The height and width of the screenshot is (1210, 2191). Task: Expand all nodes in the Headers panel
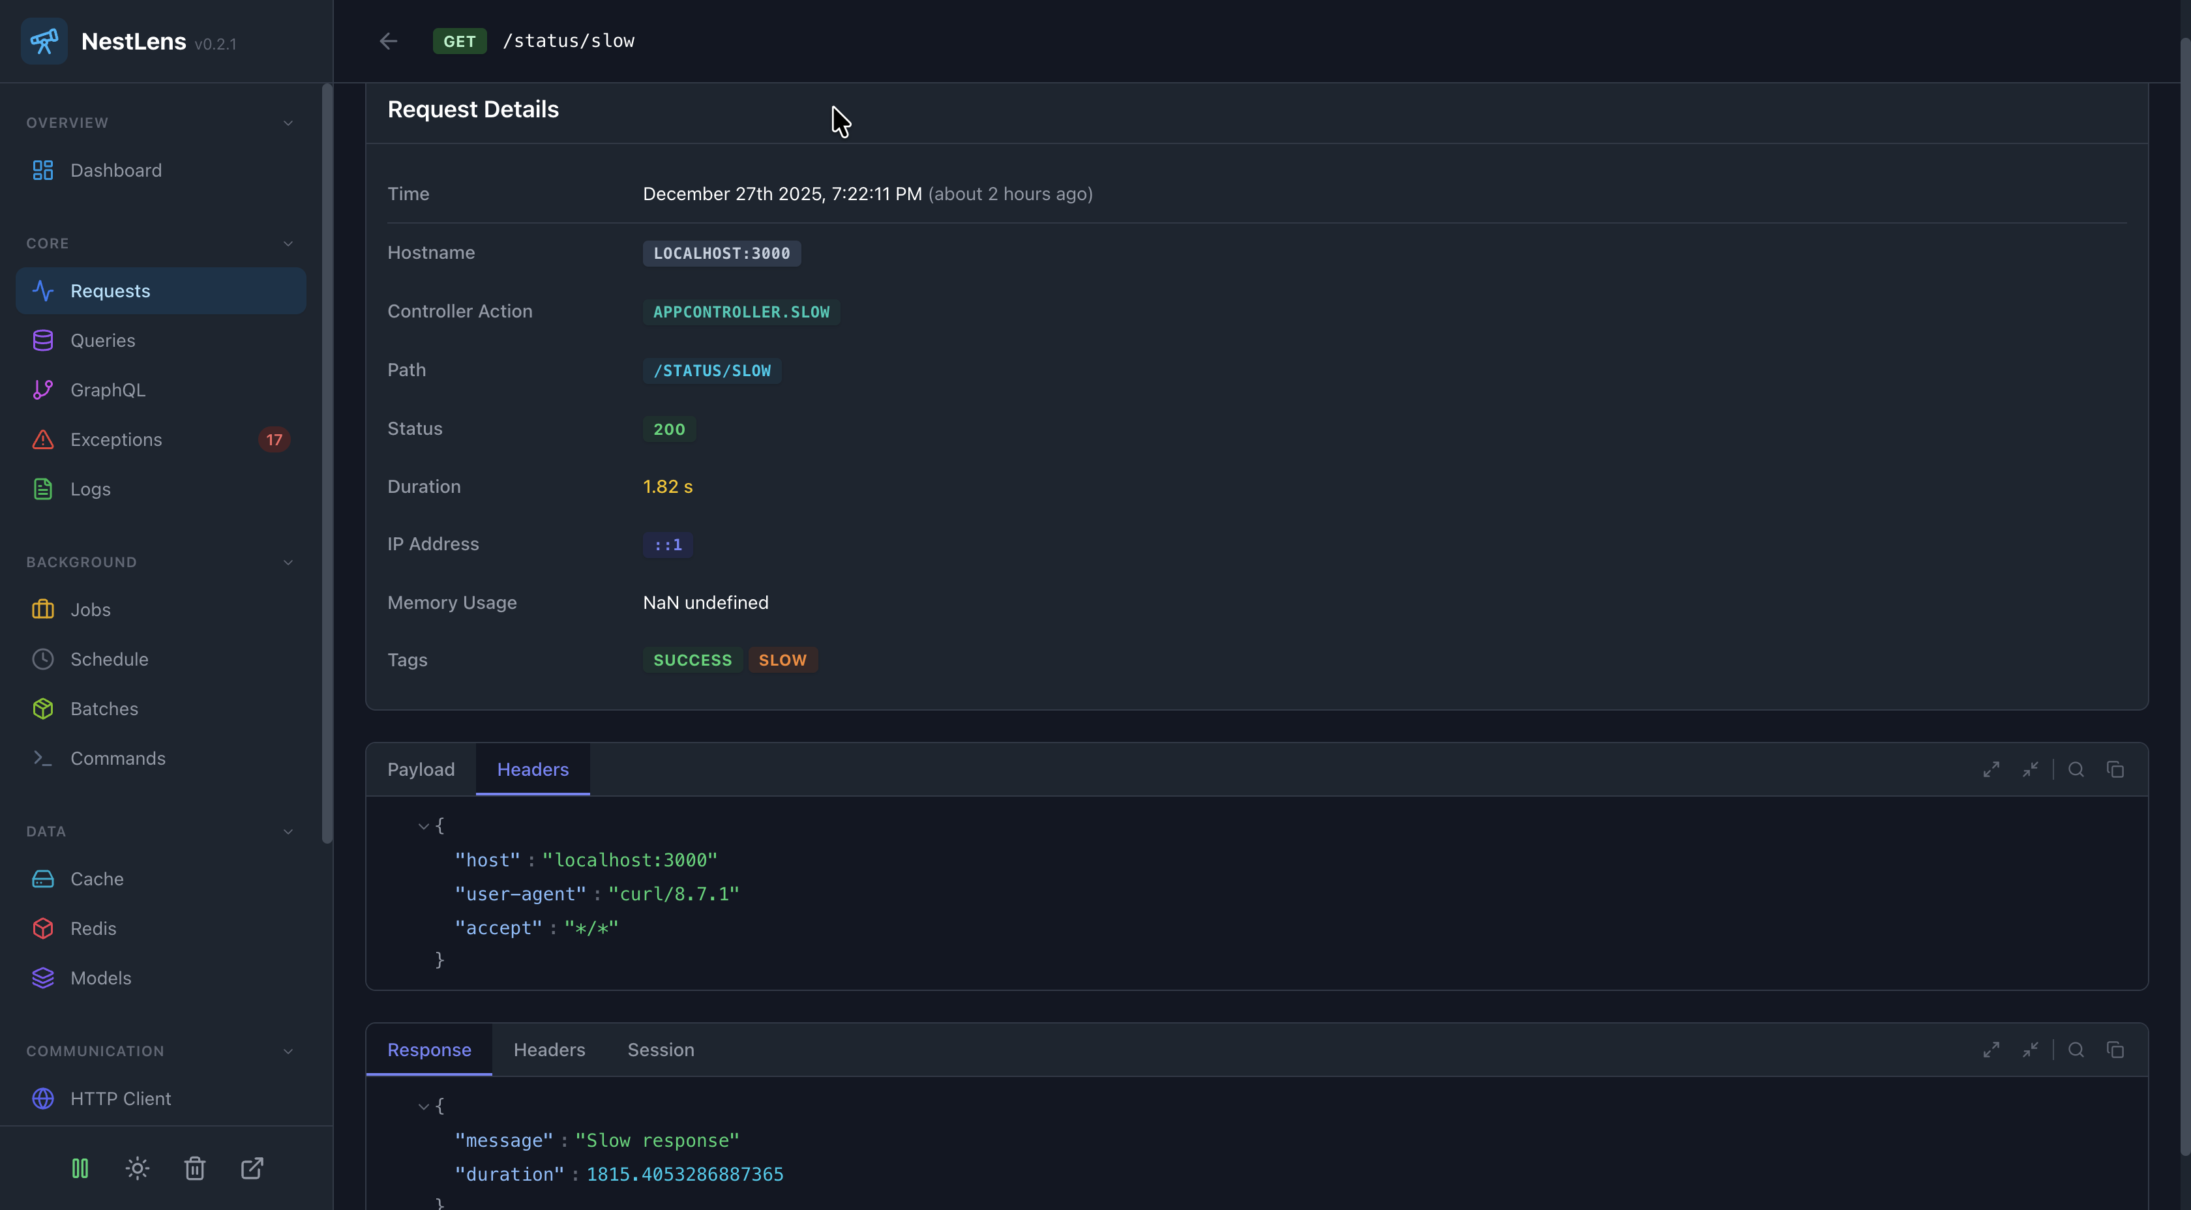click(x=1991, y=769)
